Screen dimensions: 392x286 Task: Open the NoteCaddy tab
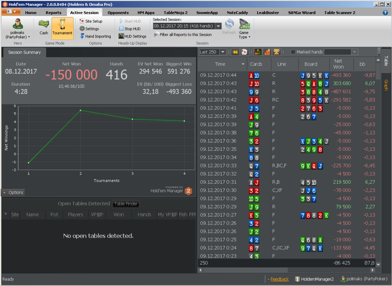237,12
